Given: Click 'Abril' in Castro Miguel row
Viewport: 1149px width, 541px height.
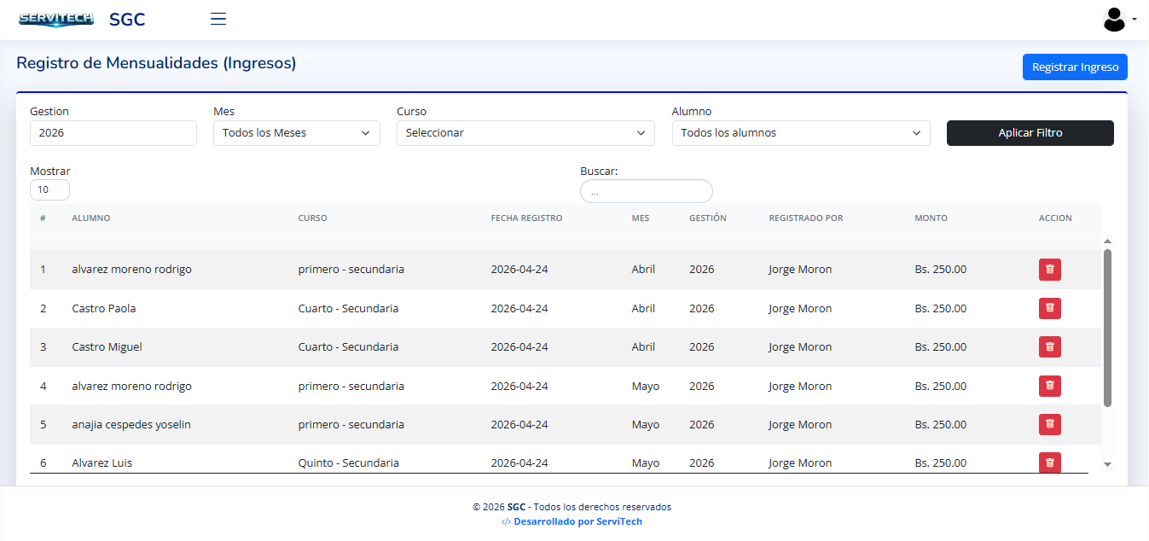Looking at the screenshot, I should pyautogui.click(x=643, y=347).
